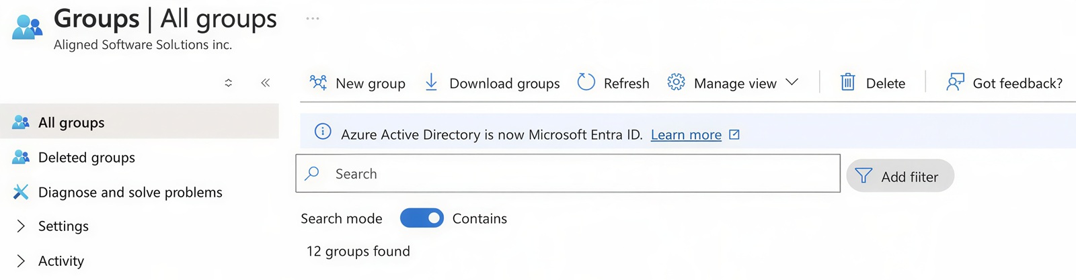Viewport: 1076px width, 280px height.
Task: Click the Diagnose and solve problems wrench icon
Action: (21, 192)
